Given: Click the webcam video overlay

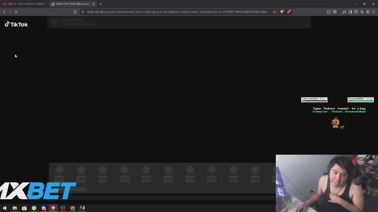Looking at the screenshot, I should click(327, 183).
